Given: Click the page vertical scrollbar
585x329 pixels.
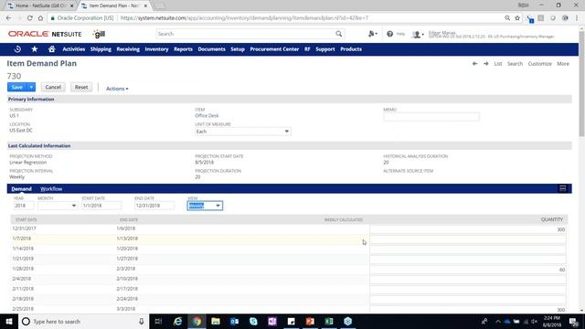Looking at the screenshot, I should 581,84.
